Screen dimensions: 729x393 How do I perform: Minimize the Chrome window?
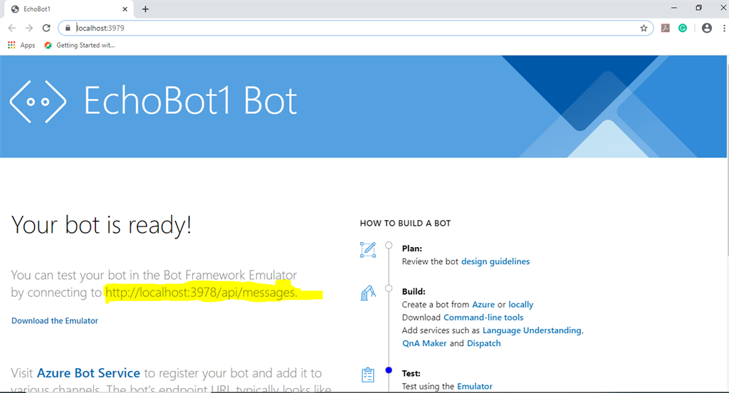point(673,8)
